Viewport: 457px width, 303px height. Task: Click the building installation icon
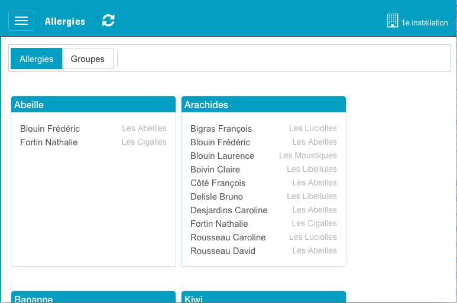click(393, 21)
